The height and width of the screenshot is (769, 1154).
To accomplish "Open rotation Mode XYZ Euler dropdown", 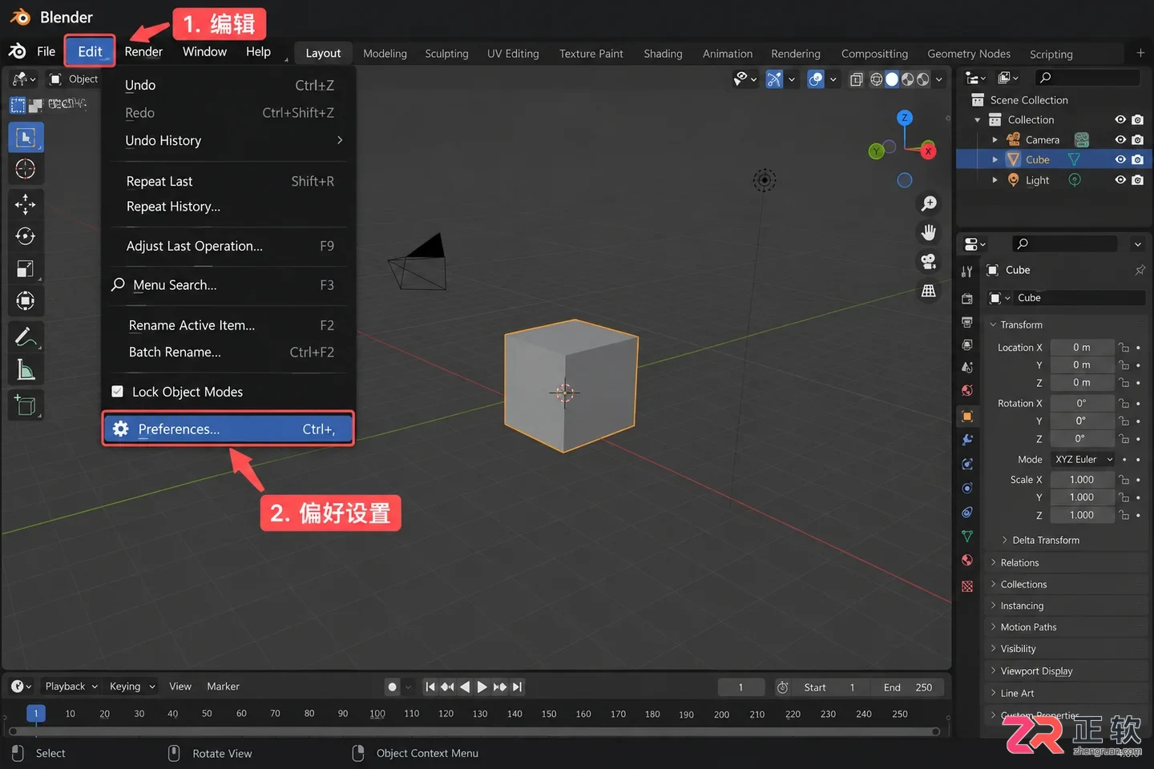I will (x=1083, y=460).
